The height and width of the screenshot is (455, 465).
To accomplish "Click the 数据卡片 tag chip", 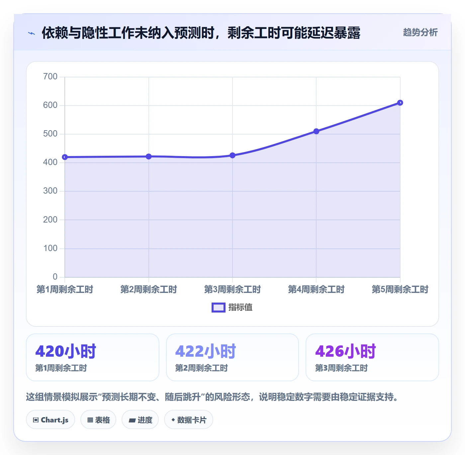I will [189, 420].
